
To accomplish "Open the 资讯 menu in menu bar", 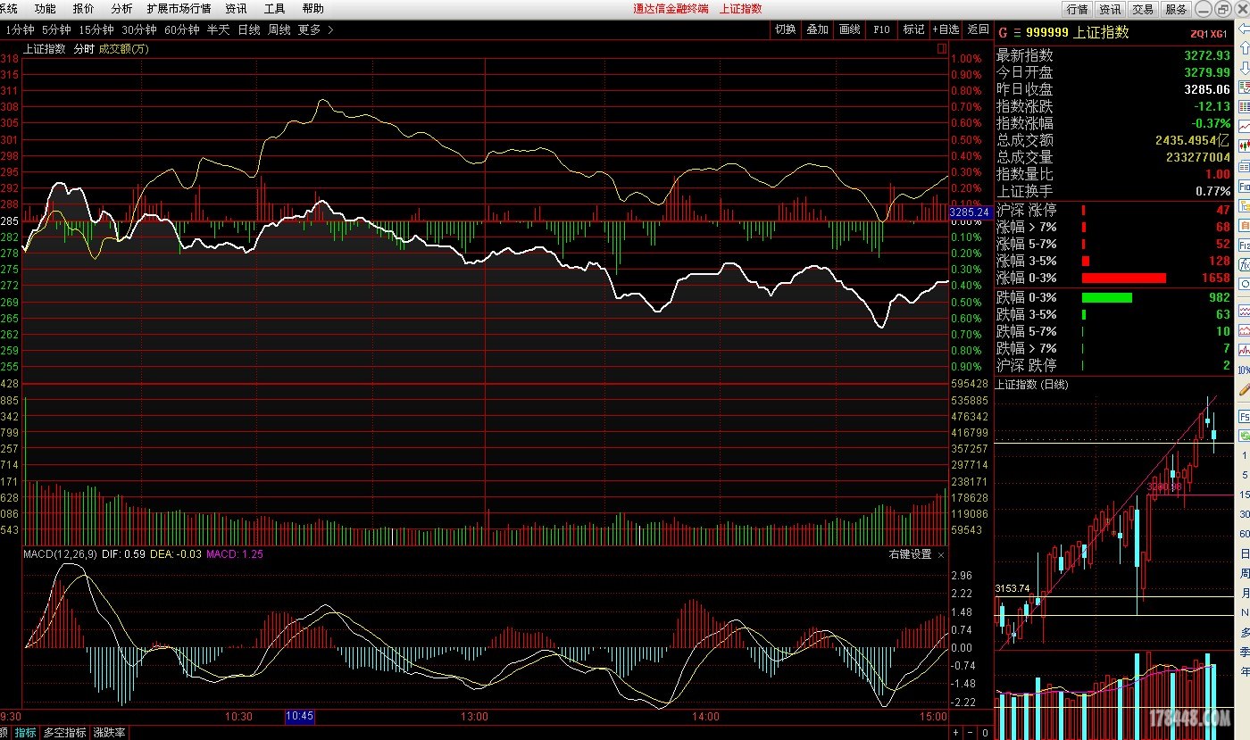I will tap(236, 8).
